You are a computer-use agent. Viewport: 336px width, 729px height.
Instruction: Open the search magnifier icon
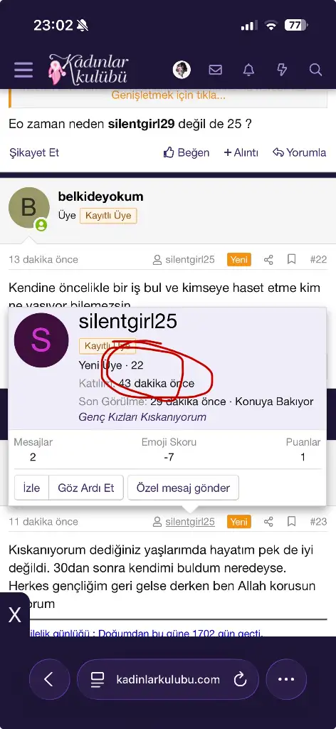point(315,70)
